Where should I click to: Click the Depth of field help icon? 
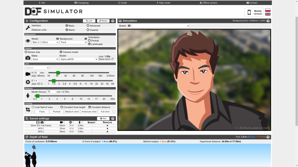pyautogui.click(x=268, y=137)
